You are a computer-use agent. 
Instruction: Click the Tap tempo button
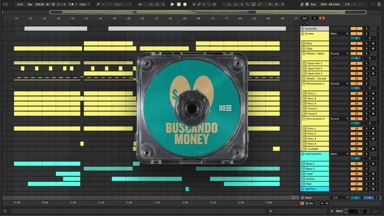(x=30, y=4)
